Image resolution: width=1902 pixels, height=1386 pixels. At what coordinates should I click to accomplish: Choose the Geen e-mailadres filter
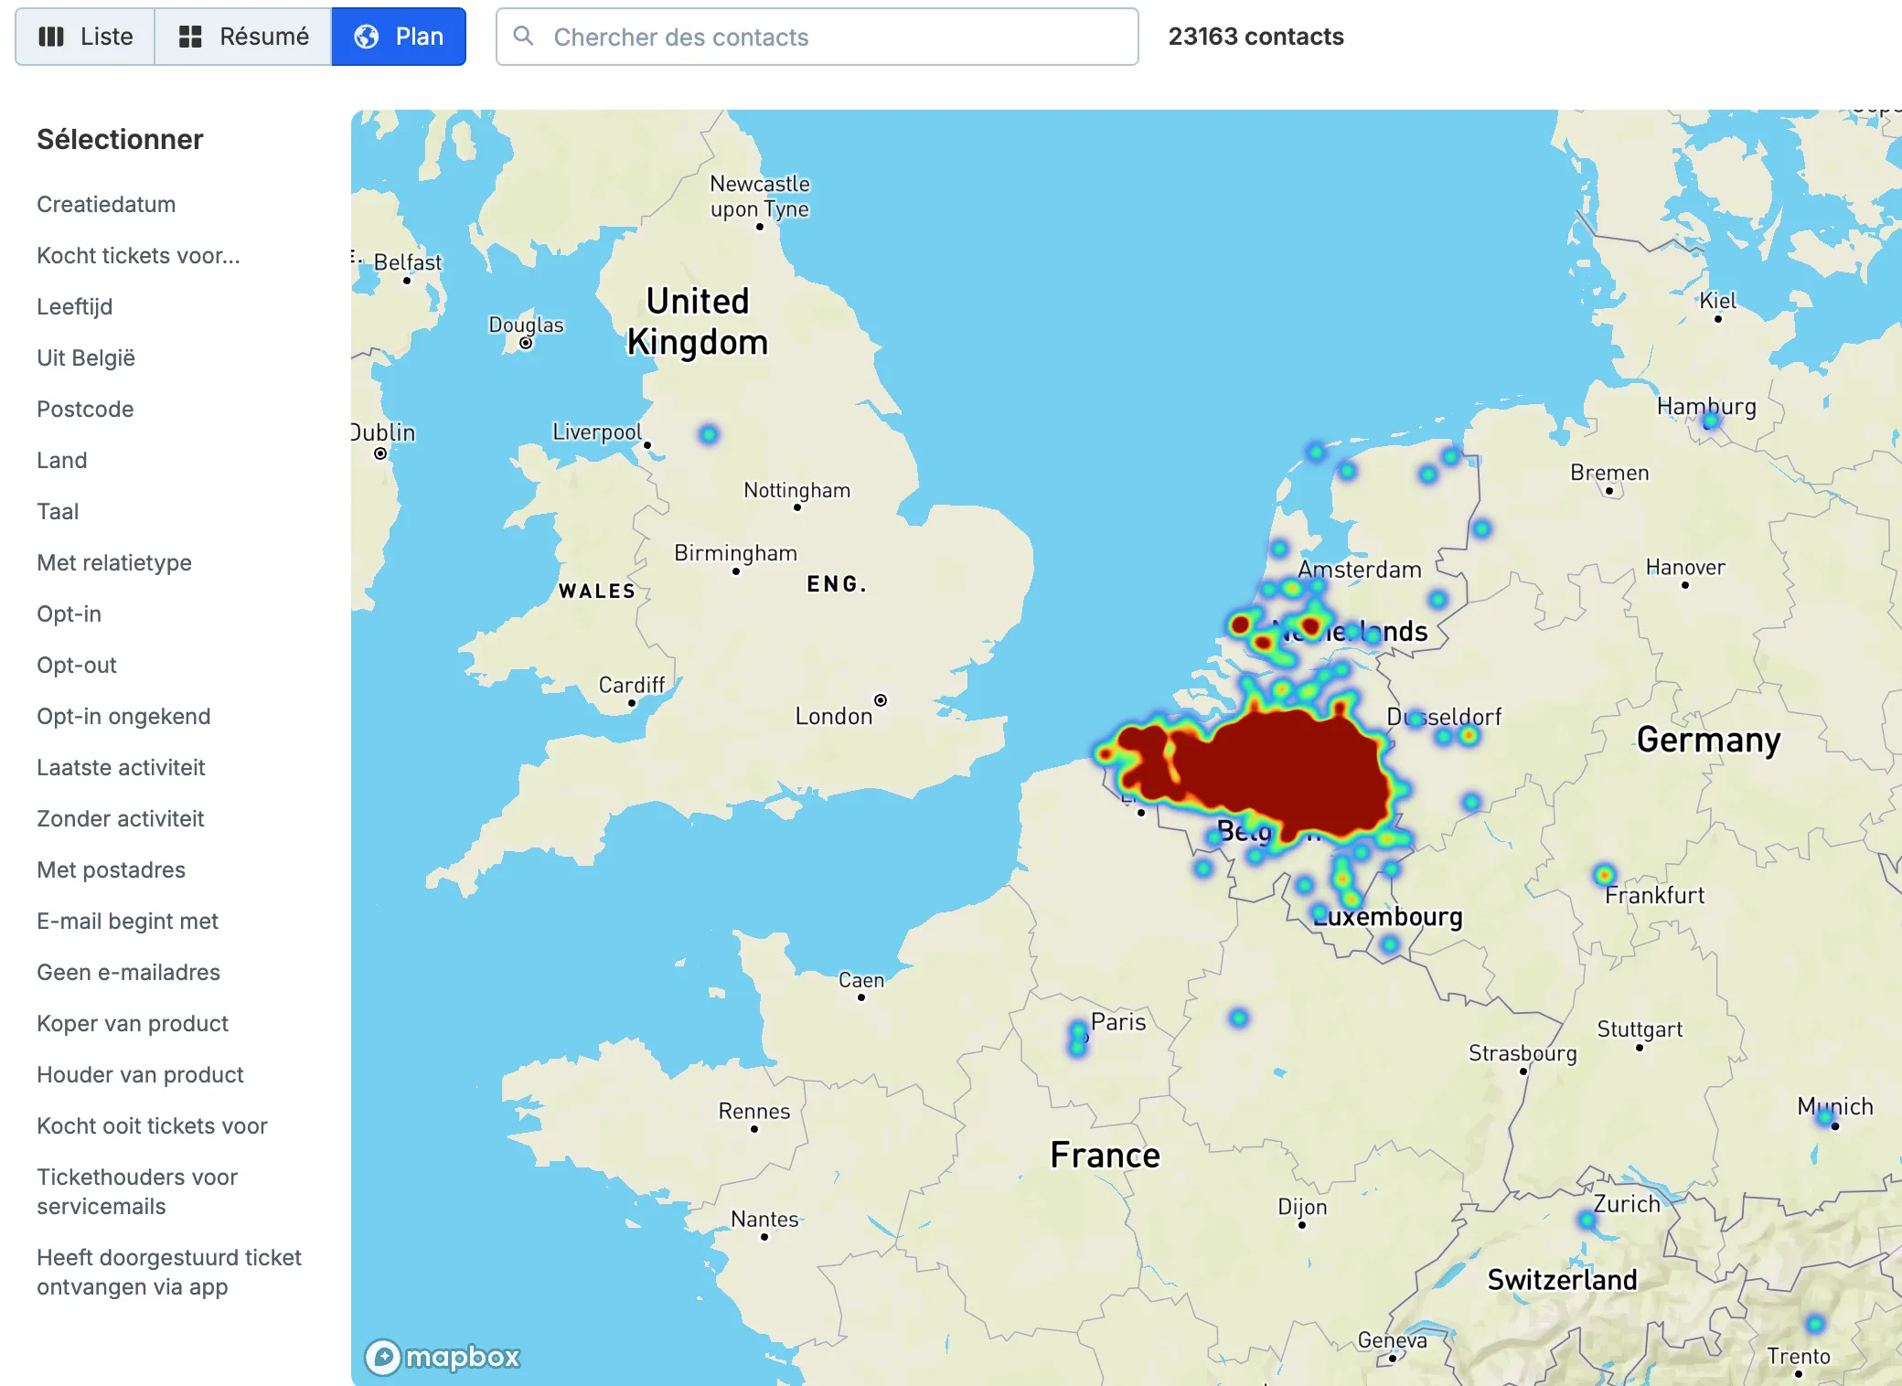coord(128,973)
